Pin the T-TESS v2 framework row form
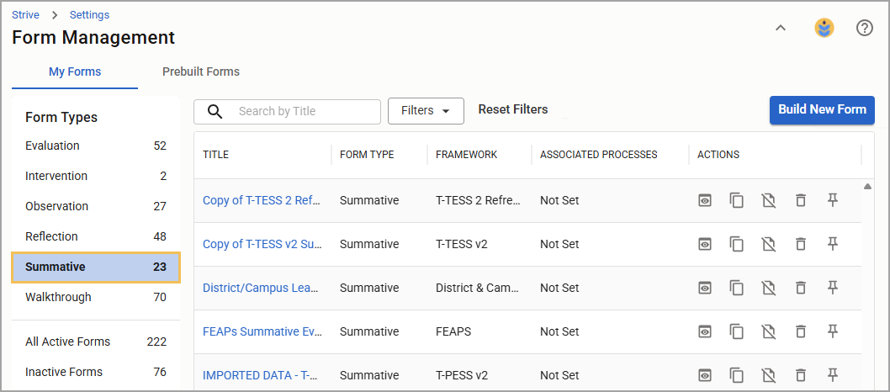 click(832, 244)
